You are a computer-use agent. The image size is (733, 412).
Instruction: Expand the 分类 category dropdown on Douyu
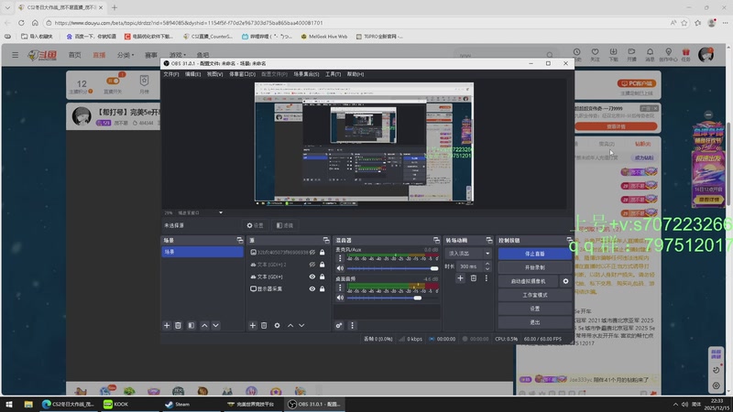click(x=126, y=55)
